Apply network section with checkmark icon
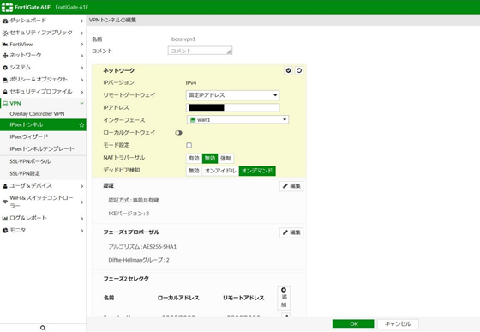 pyautogui.click(x=288, y=70)
